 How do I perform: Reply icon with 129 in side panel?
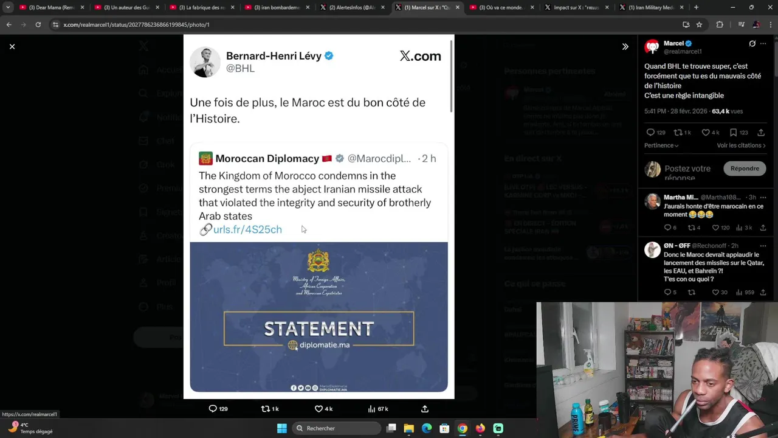click(650, 132)
